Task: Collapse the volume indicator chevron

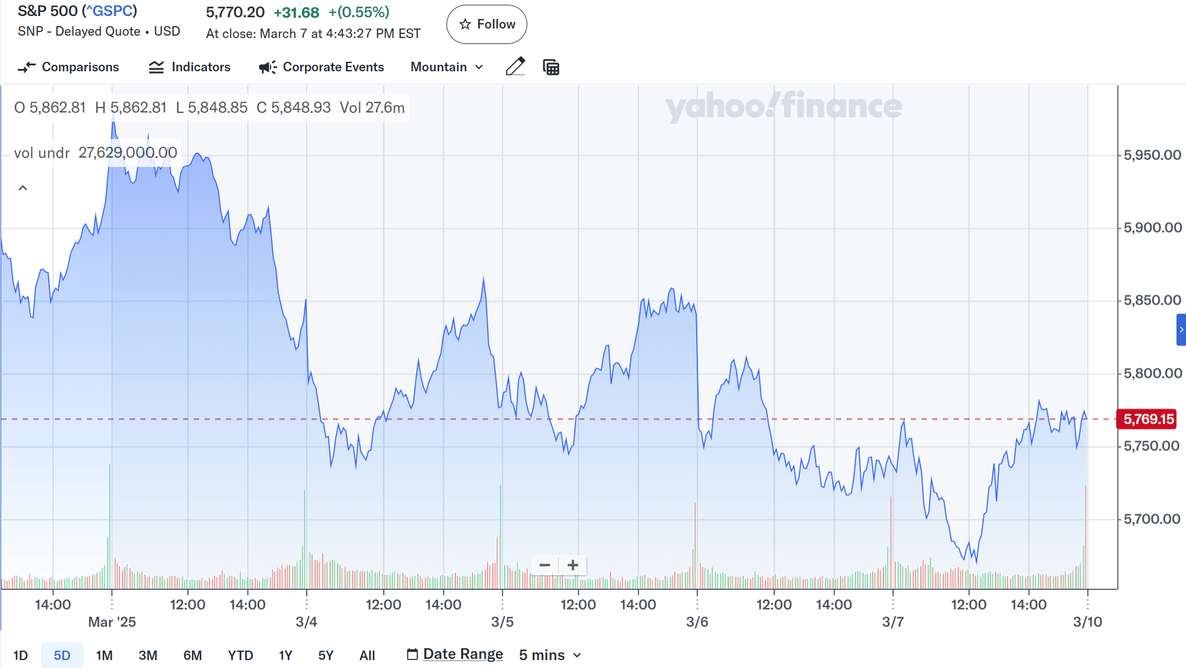Action: click(x=23, y=188)
